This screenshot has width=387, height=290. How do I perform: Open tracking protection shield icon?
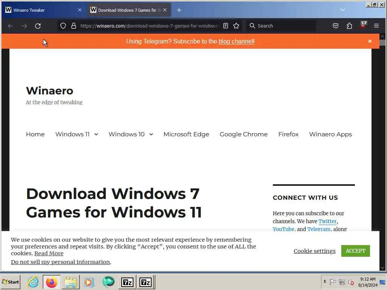tap(63, 26)
